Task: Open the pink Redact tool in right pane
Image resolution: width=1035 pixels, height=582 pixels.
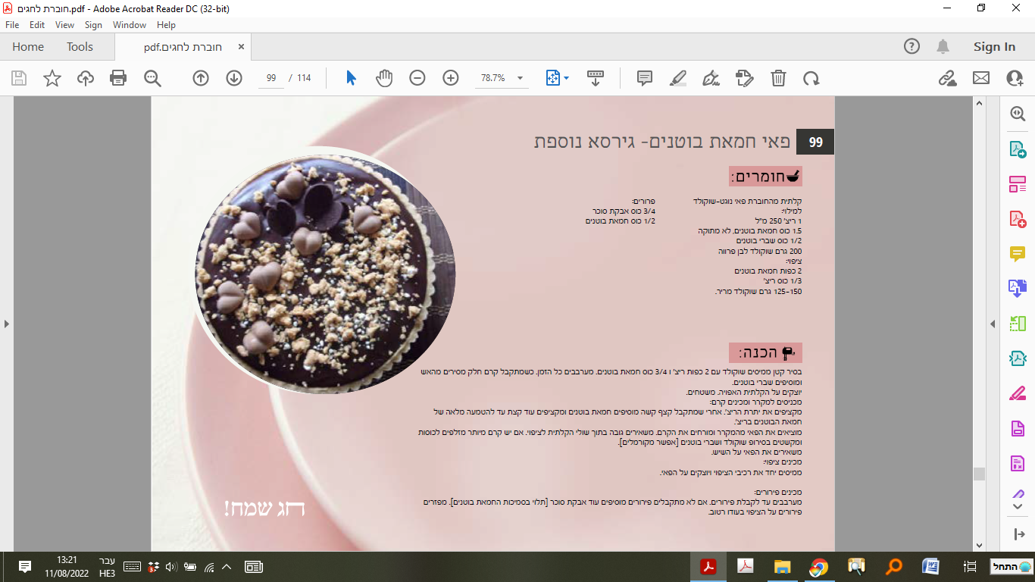Action: 1018,393
